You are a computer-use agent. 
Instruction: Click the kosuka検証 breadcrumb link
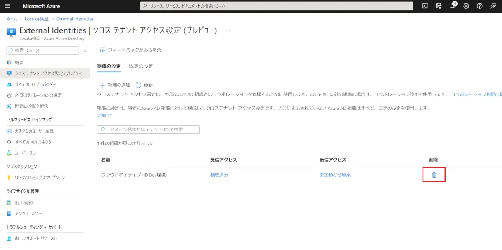tap(37, 19)
